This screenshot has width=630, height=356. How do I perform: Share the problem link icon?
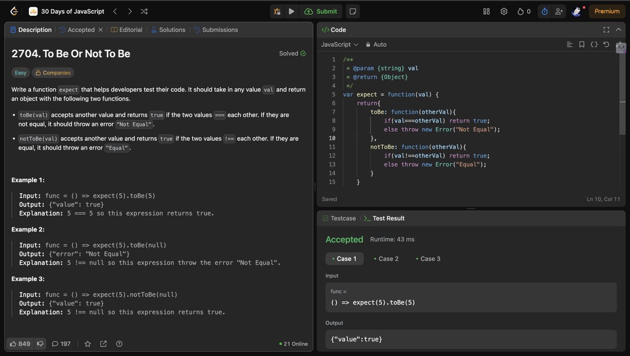click(x=103, y=344)
